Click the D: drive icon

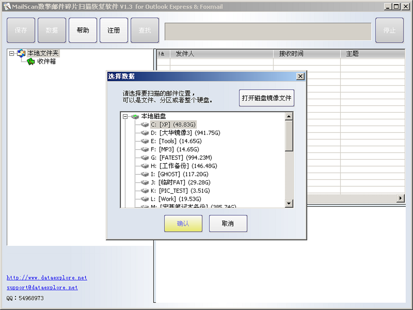[x=145, y=133]
